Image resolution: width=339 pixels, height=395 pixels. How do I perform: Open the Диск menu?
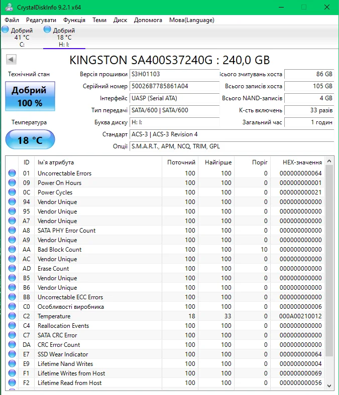click(120, 20)
